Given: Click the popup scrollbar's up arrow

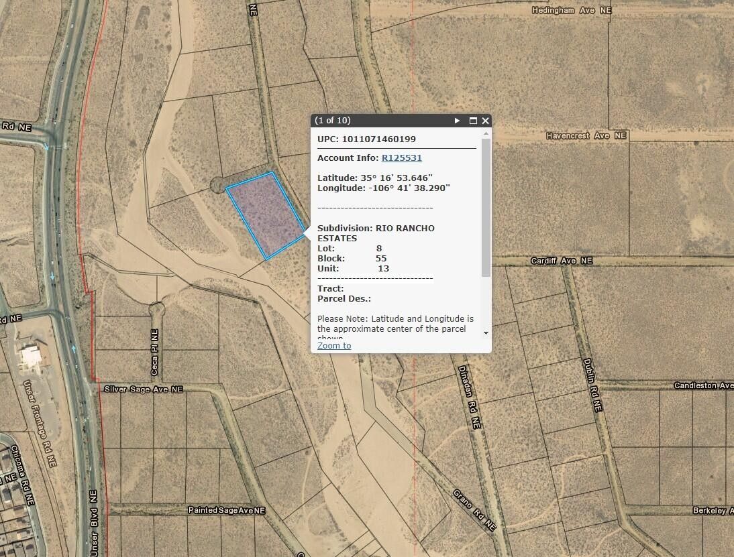Looking at the screenshot, I should (486, 134).
